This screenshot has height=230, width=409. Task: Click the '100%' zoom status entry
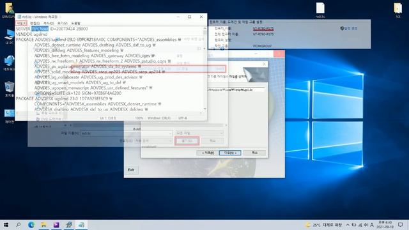click(139, 118)
